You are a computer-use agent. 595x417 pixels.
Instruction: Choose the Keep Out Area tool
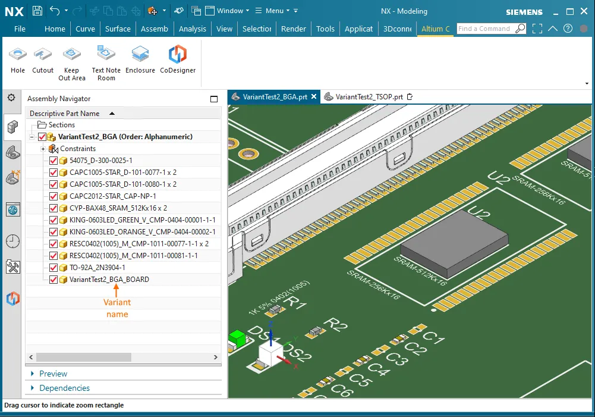(72, 64)
